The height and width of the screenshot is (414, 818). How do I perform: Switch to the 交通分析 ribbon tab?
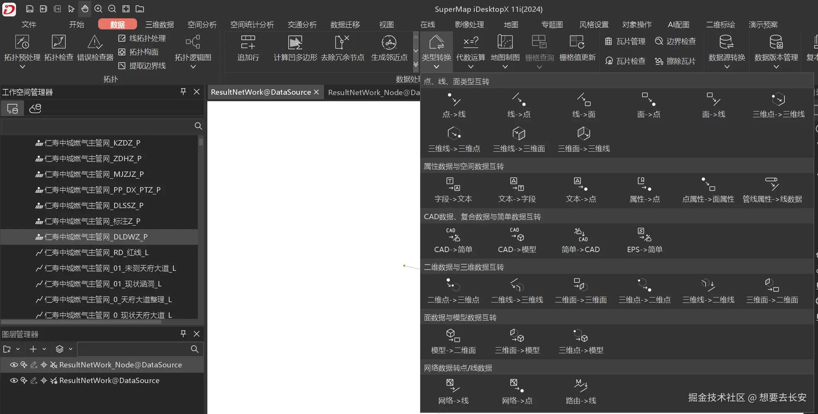(302, 24)
